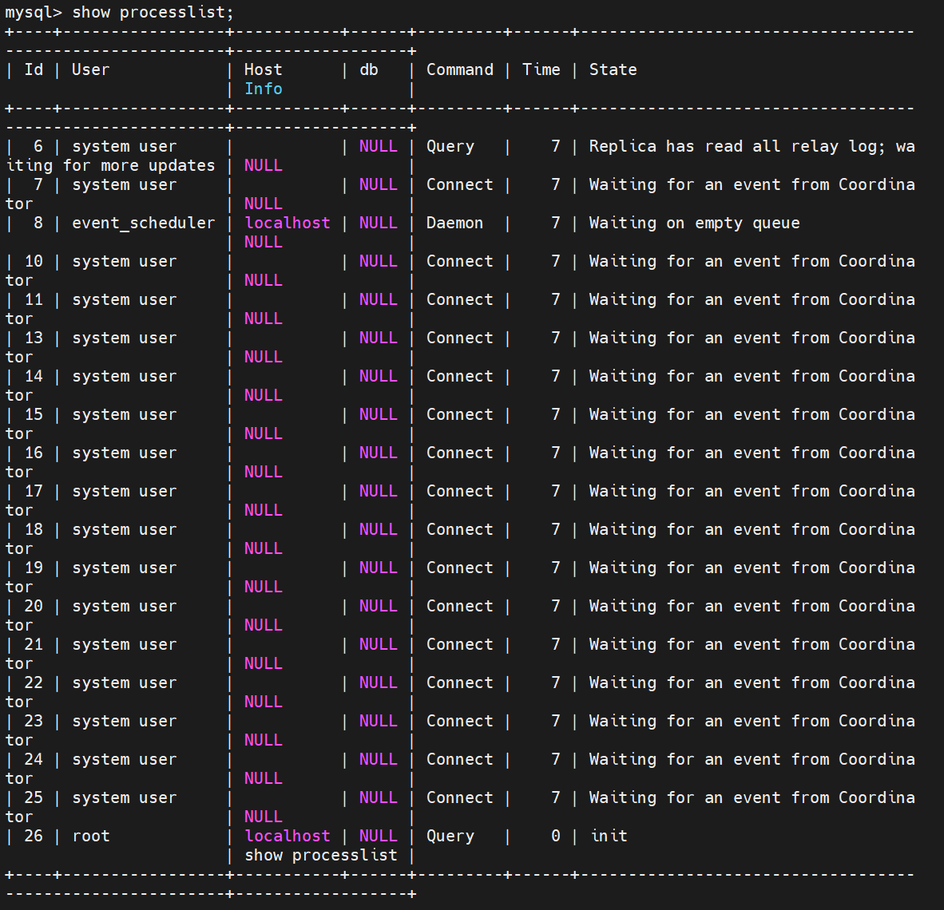Viewport: 944px width, 910px height.
Task: Click the Id value '22'
Action: click(x=34, y=683)
